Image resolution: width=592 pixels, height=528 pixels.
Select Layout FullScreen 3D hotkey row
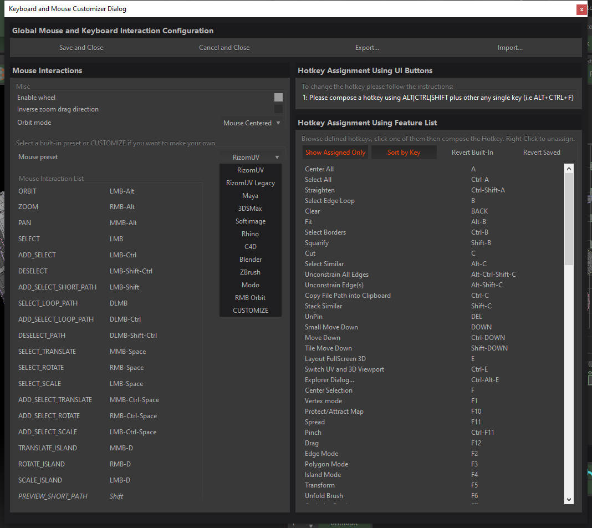click(432, 359)
